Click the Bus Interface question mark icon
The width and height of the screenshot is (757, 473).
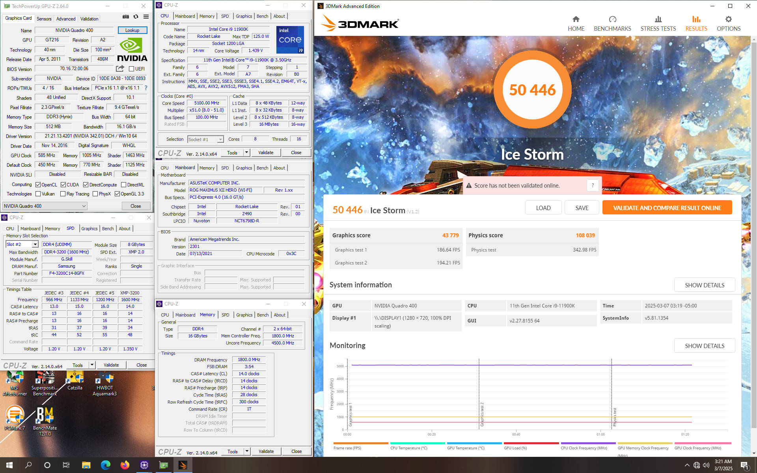tap(146, 88)
